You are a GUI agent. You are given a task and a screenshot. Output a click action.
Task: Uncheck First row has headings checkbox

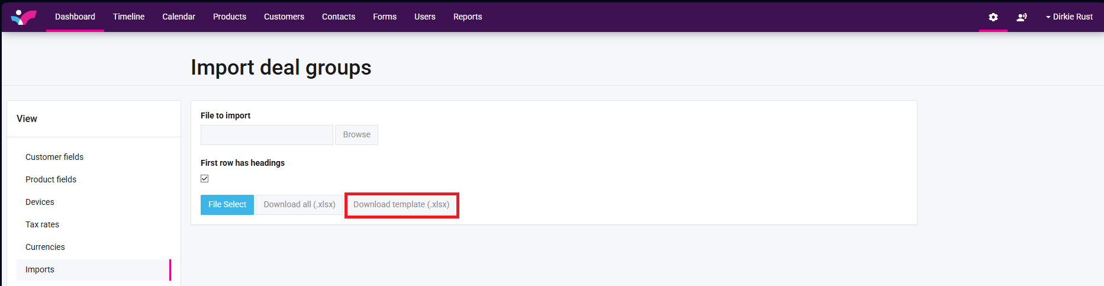[x=205, y=178]
